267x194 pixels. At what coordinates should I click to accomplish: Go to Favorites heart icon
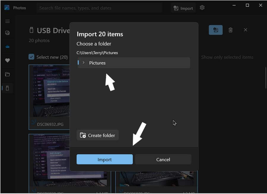(x=7, y=61)
